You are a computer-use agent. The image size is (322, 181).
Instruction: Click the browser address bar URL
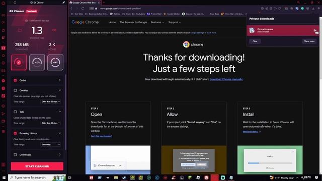click(x=120, y=9)
